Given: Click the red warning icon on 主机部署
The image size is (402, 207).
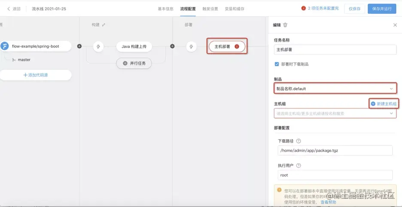Looking at the screenshot, I should 237,47.
